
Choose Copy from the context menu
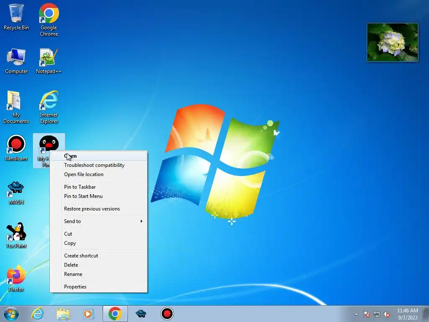pos(99,243)
